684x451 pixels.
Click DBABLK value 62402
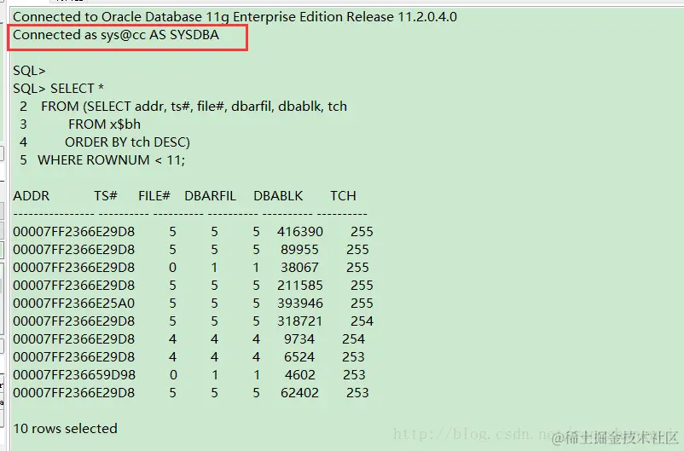coord(299,392)
